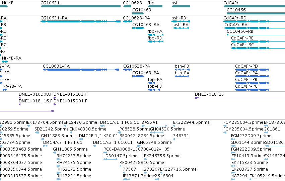
Task: Select EST GH04520.5prime
Action: point(157,132)
